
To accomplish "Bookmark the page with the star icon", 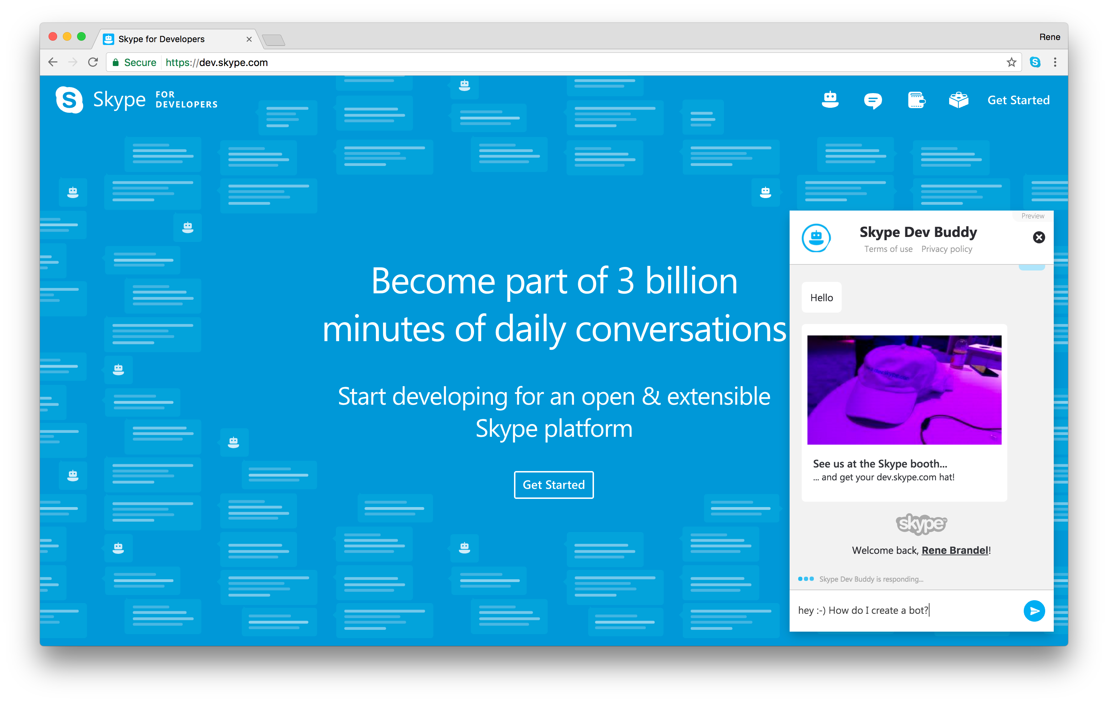I will coord(1011,62).
